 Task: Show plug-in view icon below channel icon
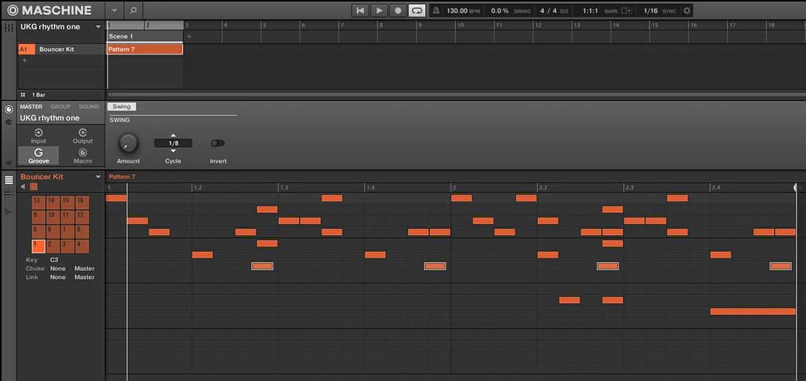click(9, 123)
